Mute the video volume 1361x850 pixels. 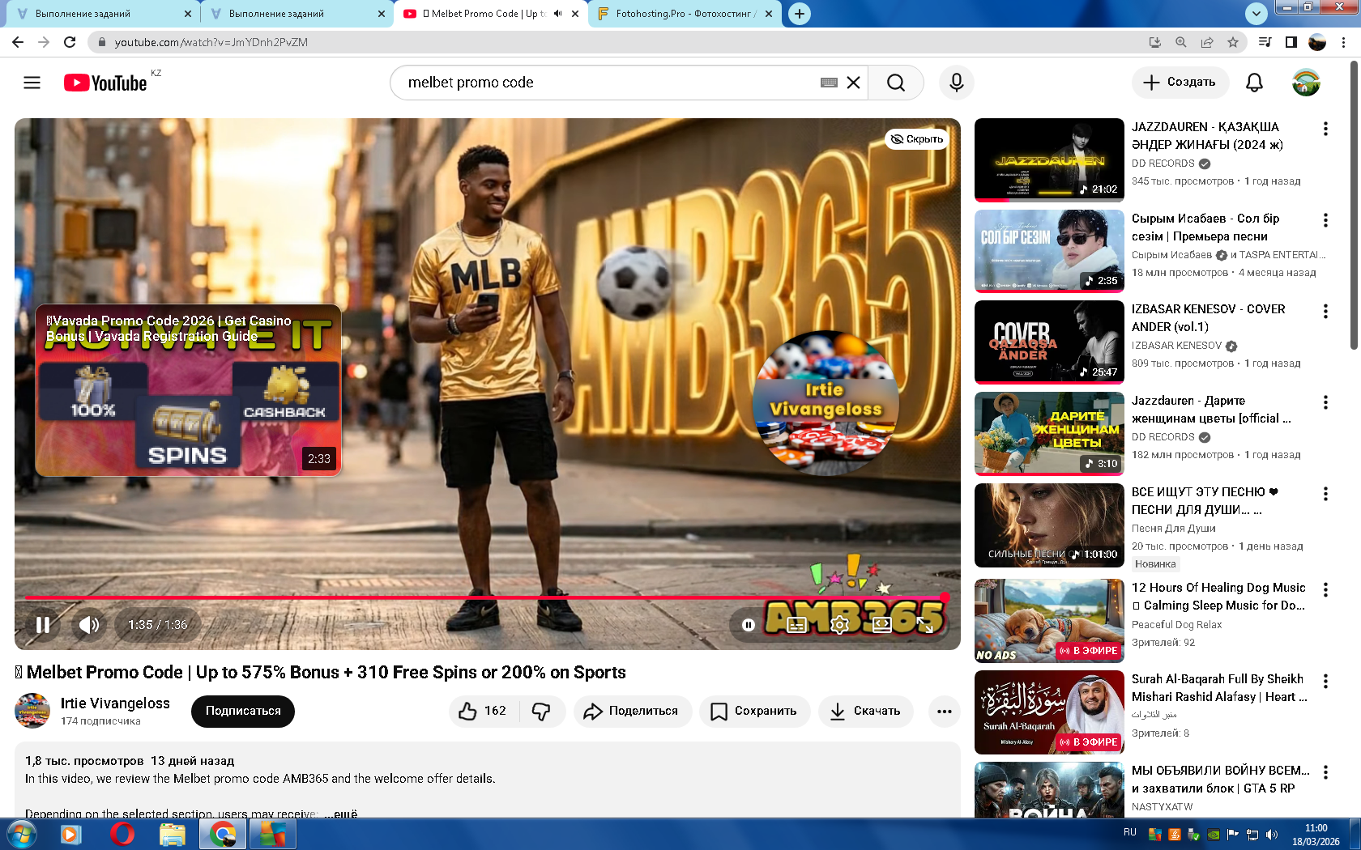tap(89, 625)
